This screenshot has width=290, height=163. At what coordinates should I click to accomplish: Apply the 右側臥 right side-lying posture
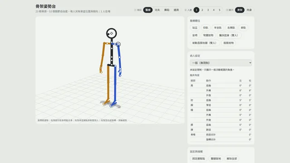[x=231, y=28]
